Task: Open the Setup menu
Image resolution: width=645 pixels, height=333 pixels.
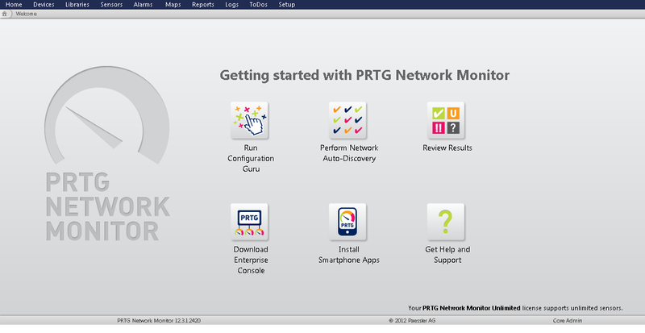Action: (287, 5)
